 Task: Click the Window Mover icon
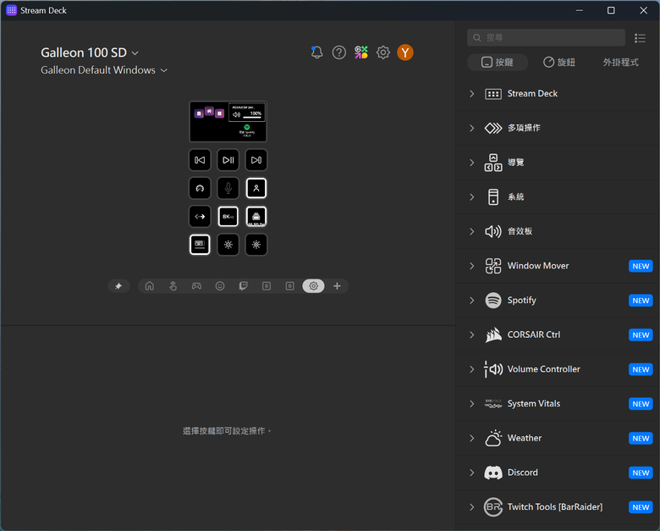(x=493, y=266)
